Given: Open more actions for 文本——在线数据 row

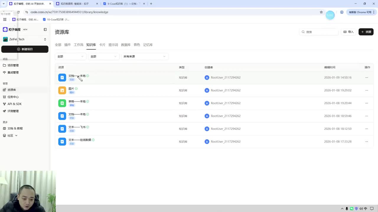Looking at the screenshot, I should tap(367, 141).
